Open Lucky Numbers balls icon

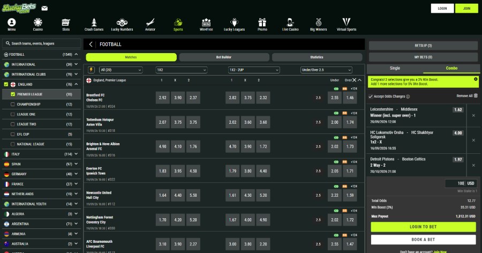point(122,23)
